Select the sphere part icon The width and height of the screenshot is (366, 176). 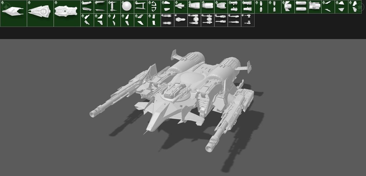tap(127, 7)
